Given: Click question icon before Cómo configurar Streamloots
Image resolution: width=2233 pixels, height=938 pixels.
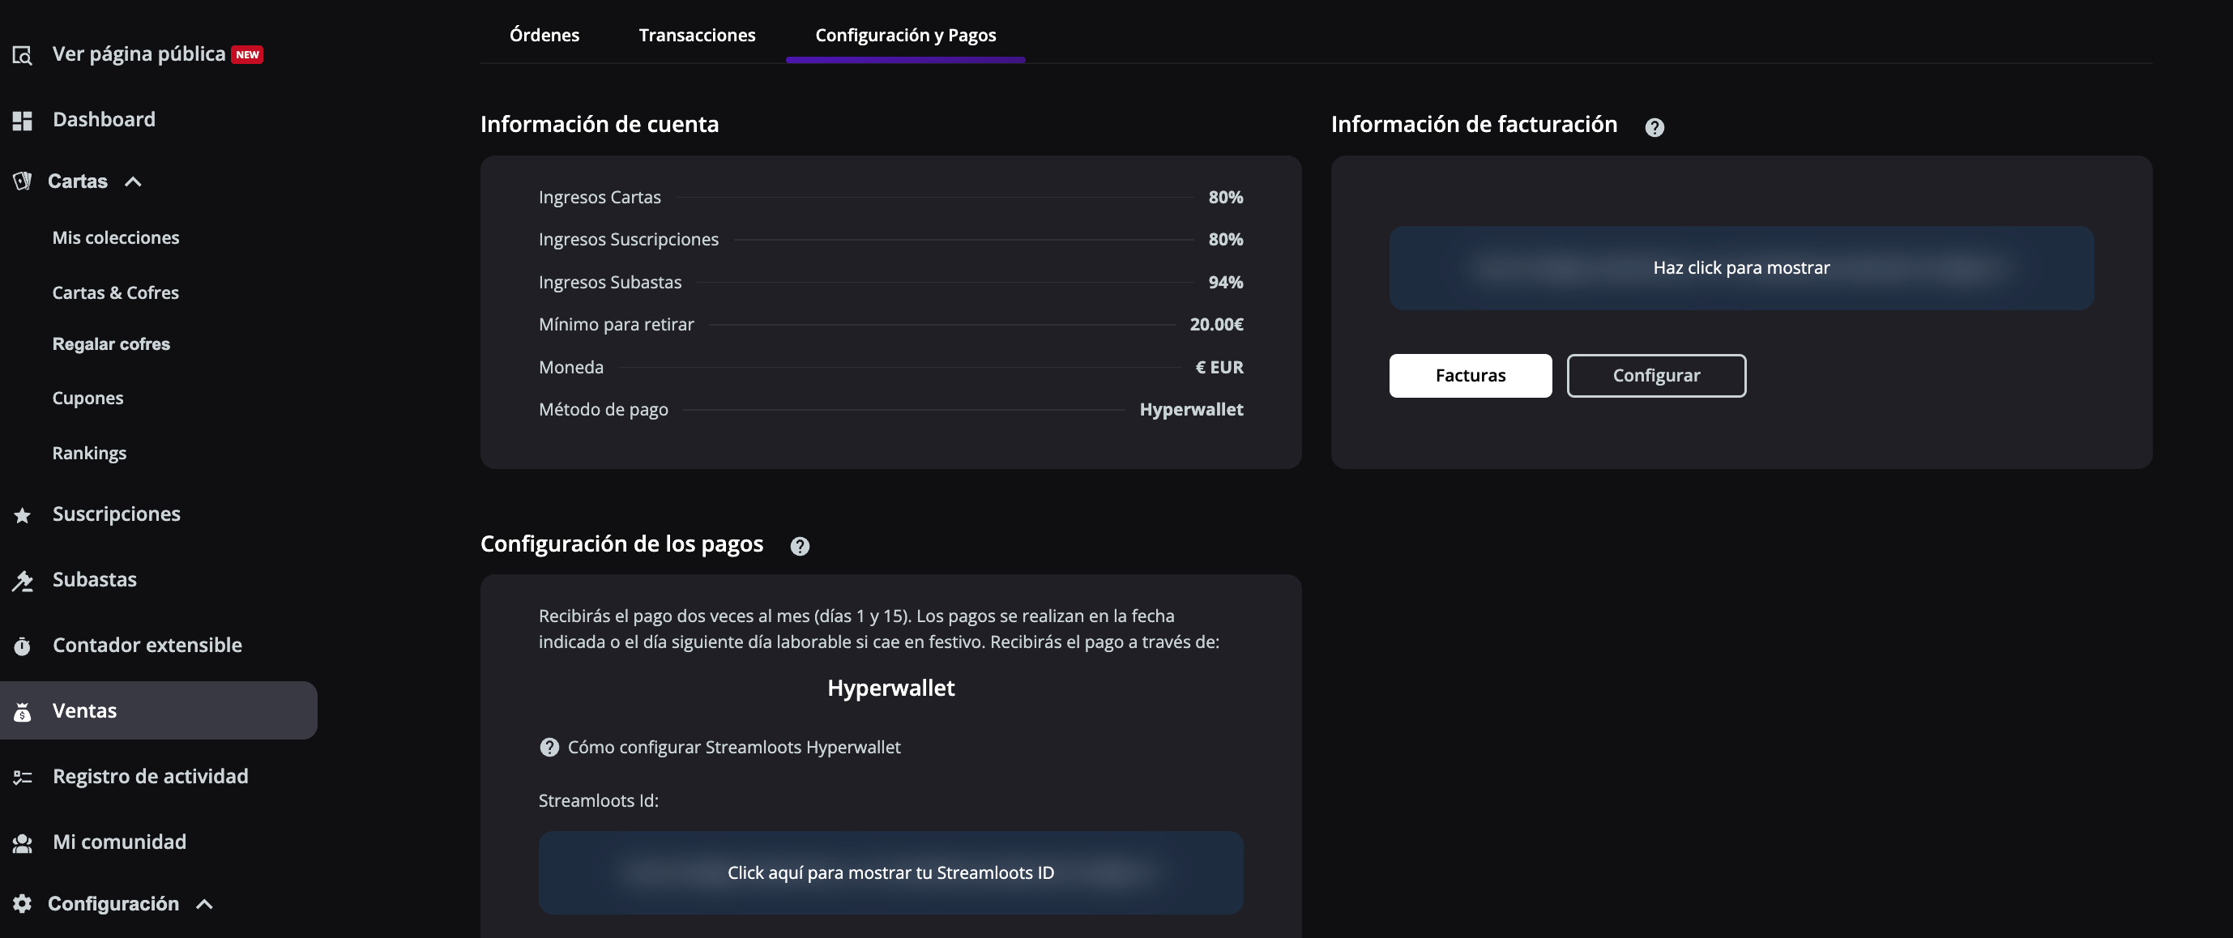Looking at the screenshot, I should [x=549, y=748].
